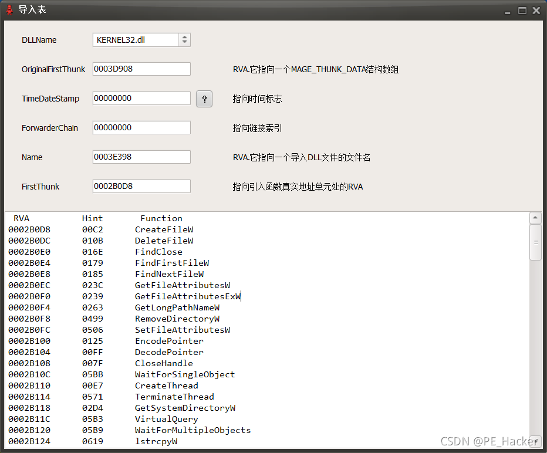Focus the TimeDateStamp input field
The width and height of the screenshot is (547, 453).
(x=141, y=99)
